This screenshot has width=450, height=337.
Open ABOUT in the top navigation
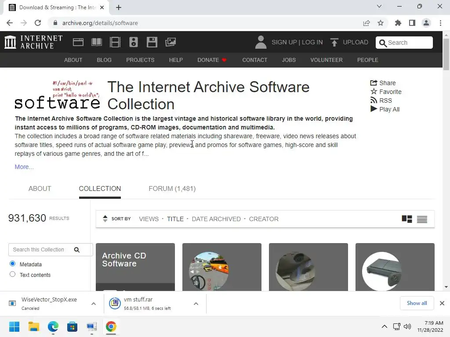pyautogui.click(x=73, y=60)
